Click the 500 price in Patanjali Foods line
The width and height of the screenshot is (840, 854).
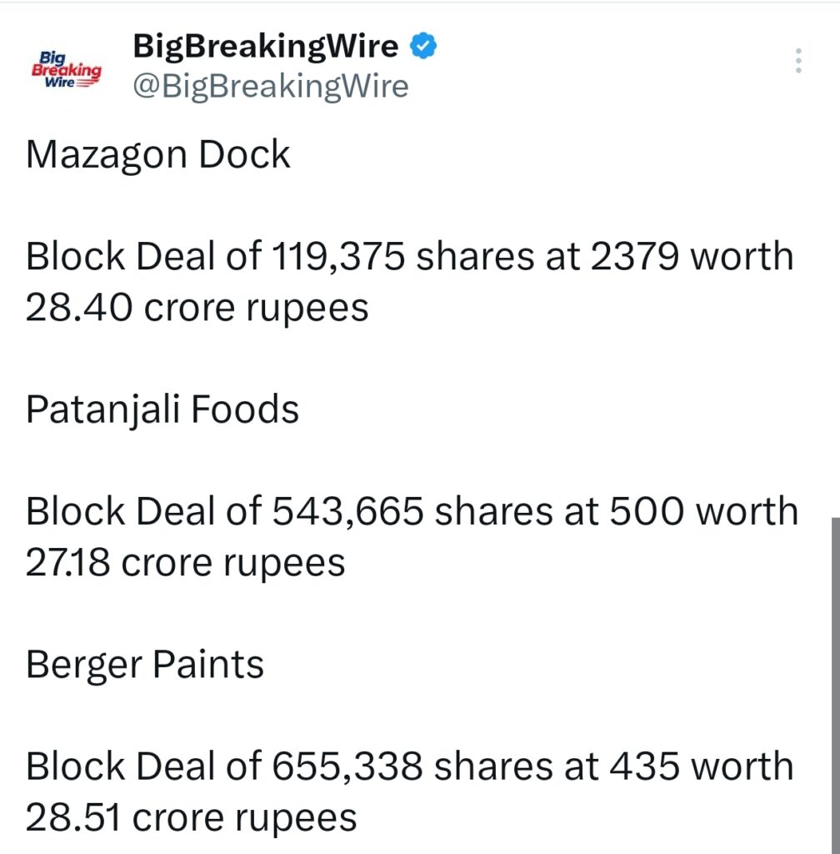coord(638,510)
